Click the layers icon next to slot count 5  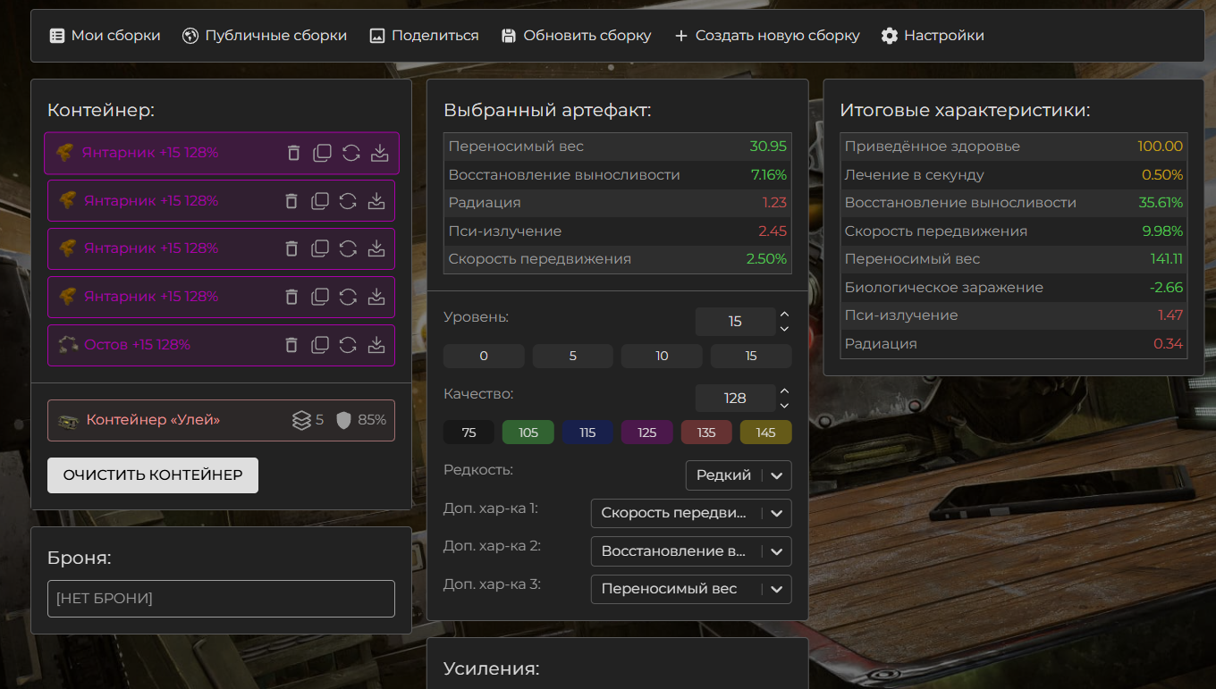(x=301, y=420)
